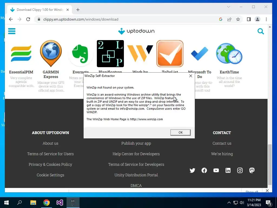Visit Uptodown's Instagram page
277x208 pixels.
point(240,170)
